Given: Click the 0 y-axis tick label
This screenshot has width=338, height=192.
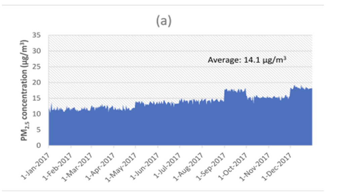Looking at the screenshot, I should [x=43, y=146].
